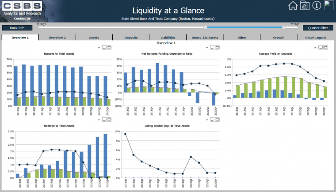Open dropdown menu for Noncore to Total Assets
Image resolution: width=336 pixels, height=192 pixels.
99,48
